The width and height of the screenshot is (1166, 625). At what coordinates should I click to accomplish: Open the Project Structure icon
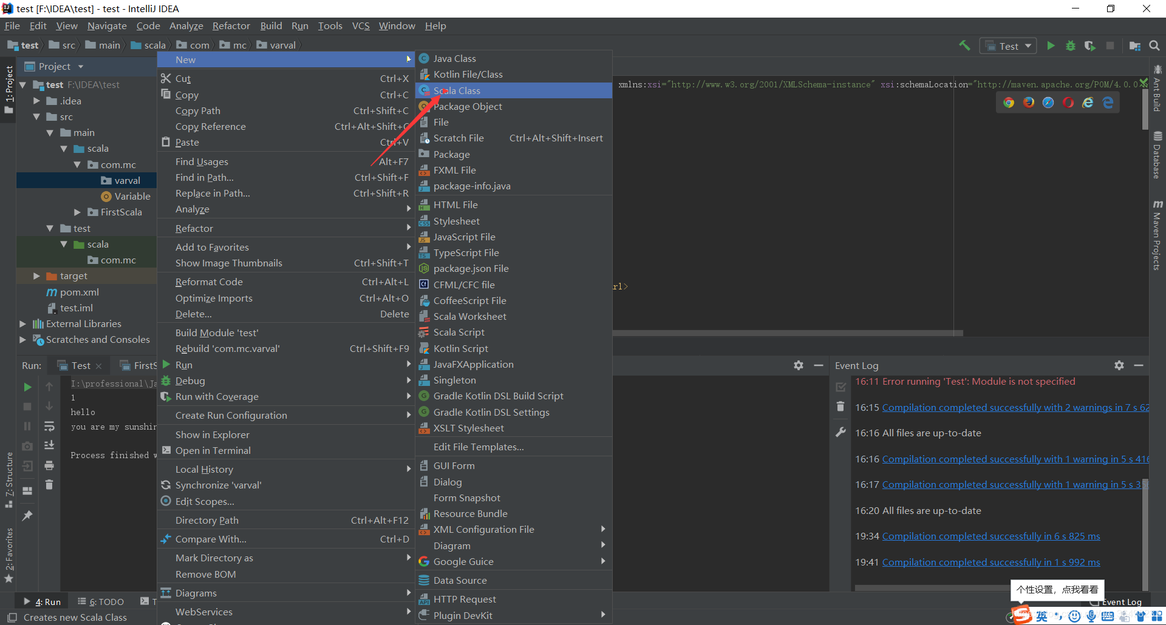[1134, 46]
